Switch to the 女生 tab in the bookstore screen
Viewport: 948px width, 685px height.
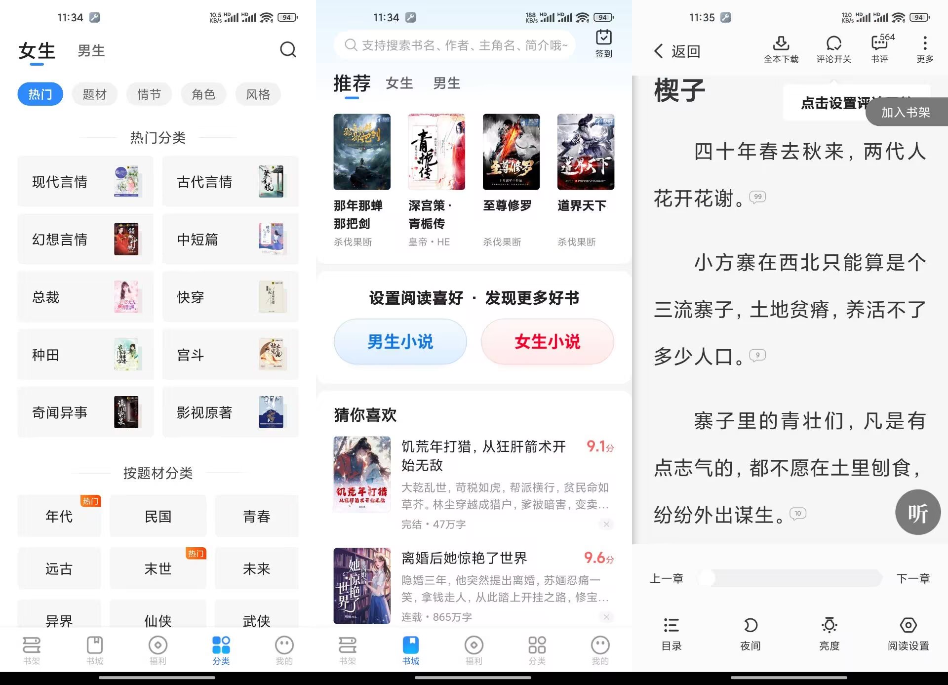399,83
